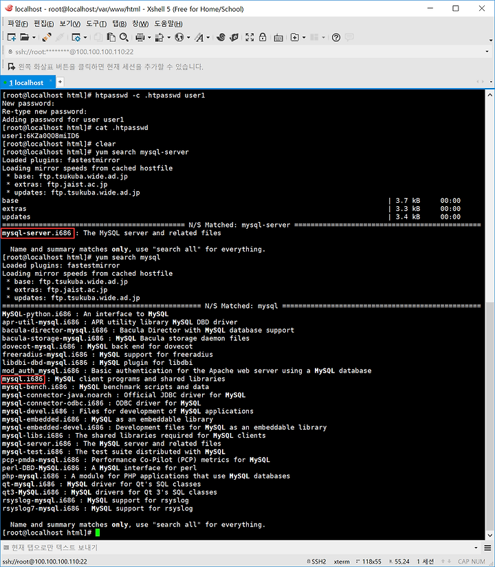
Task: Click the terminal scrollbar down arrow
Action: tap(490, 535)
